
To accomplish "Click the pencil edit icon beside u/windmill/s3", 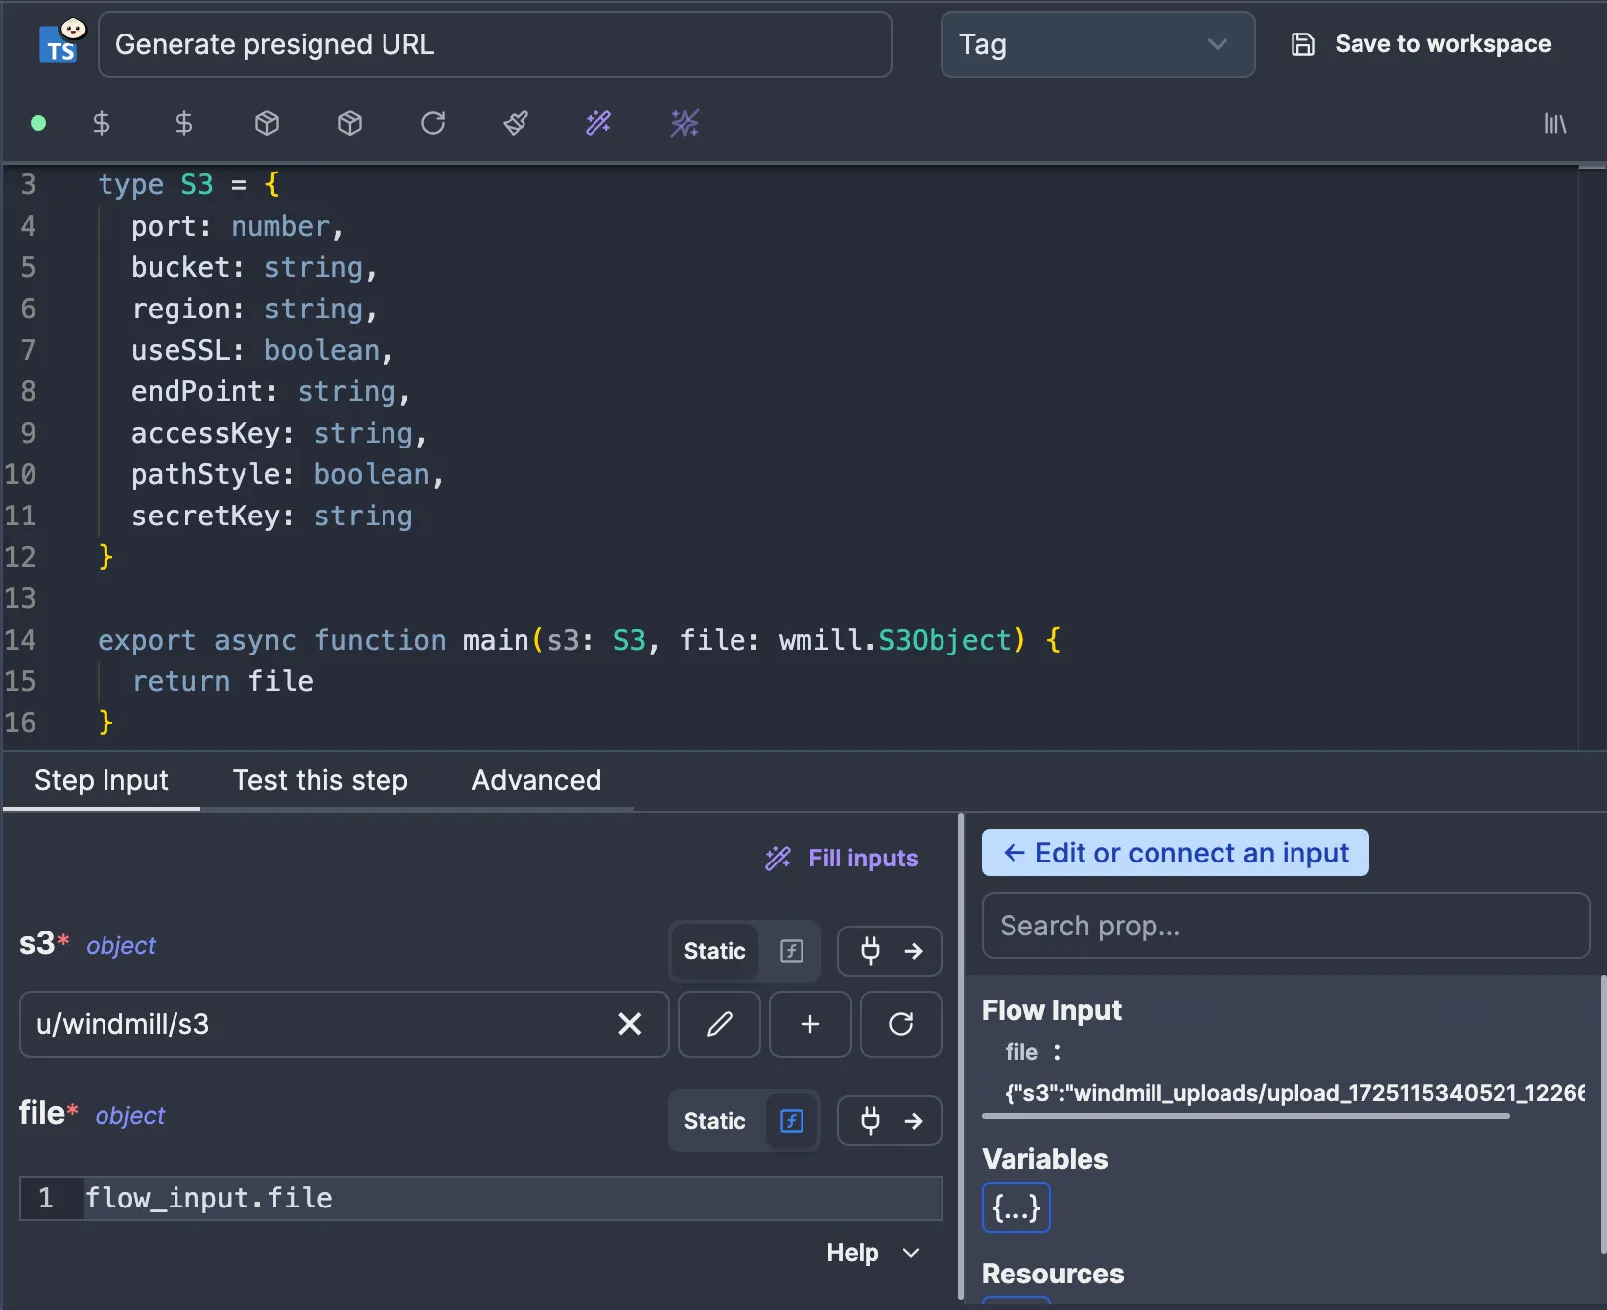I will 719,1024.
